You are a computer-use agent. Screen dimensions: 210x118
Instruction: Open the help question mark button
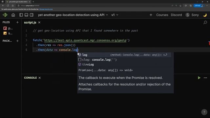click(204, 112)
